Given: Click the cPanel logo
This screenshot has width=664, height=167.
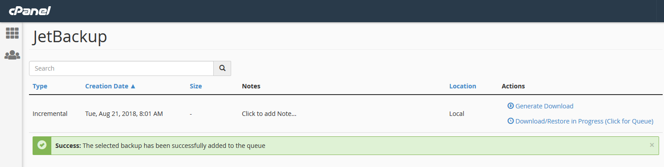Looking at the screenshot, I should (x=29, y=11).
